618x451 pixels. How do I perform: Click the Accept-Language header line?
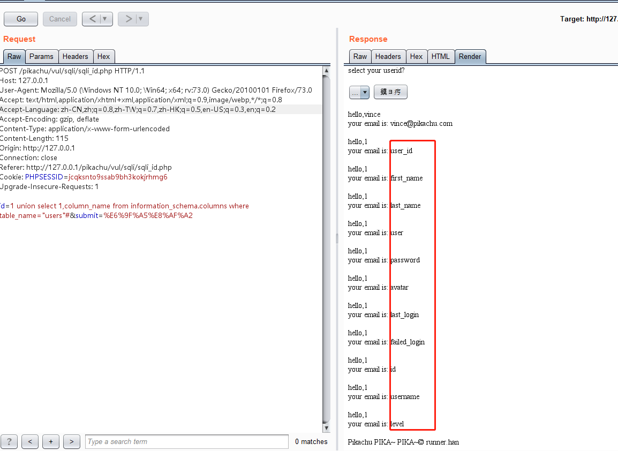[138, 110]
